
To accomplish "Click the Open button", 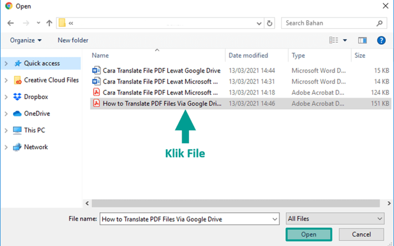I will 309,235.
